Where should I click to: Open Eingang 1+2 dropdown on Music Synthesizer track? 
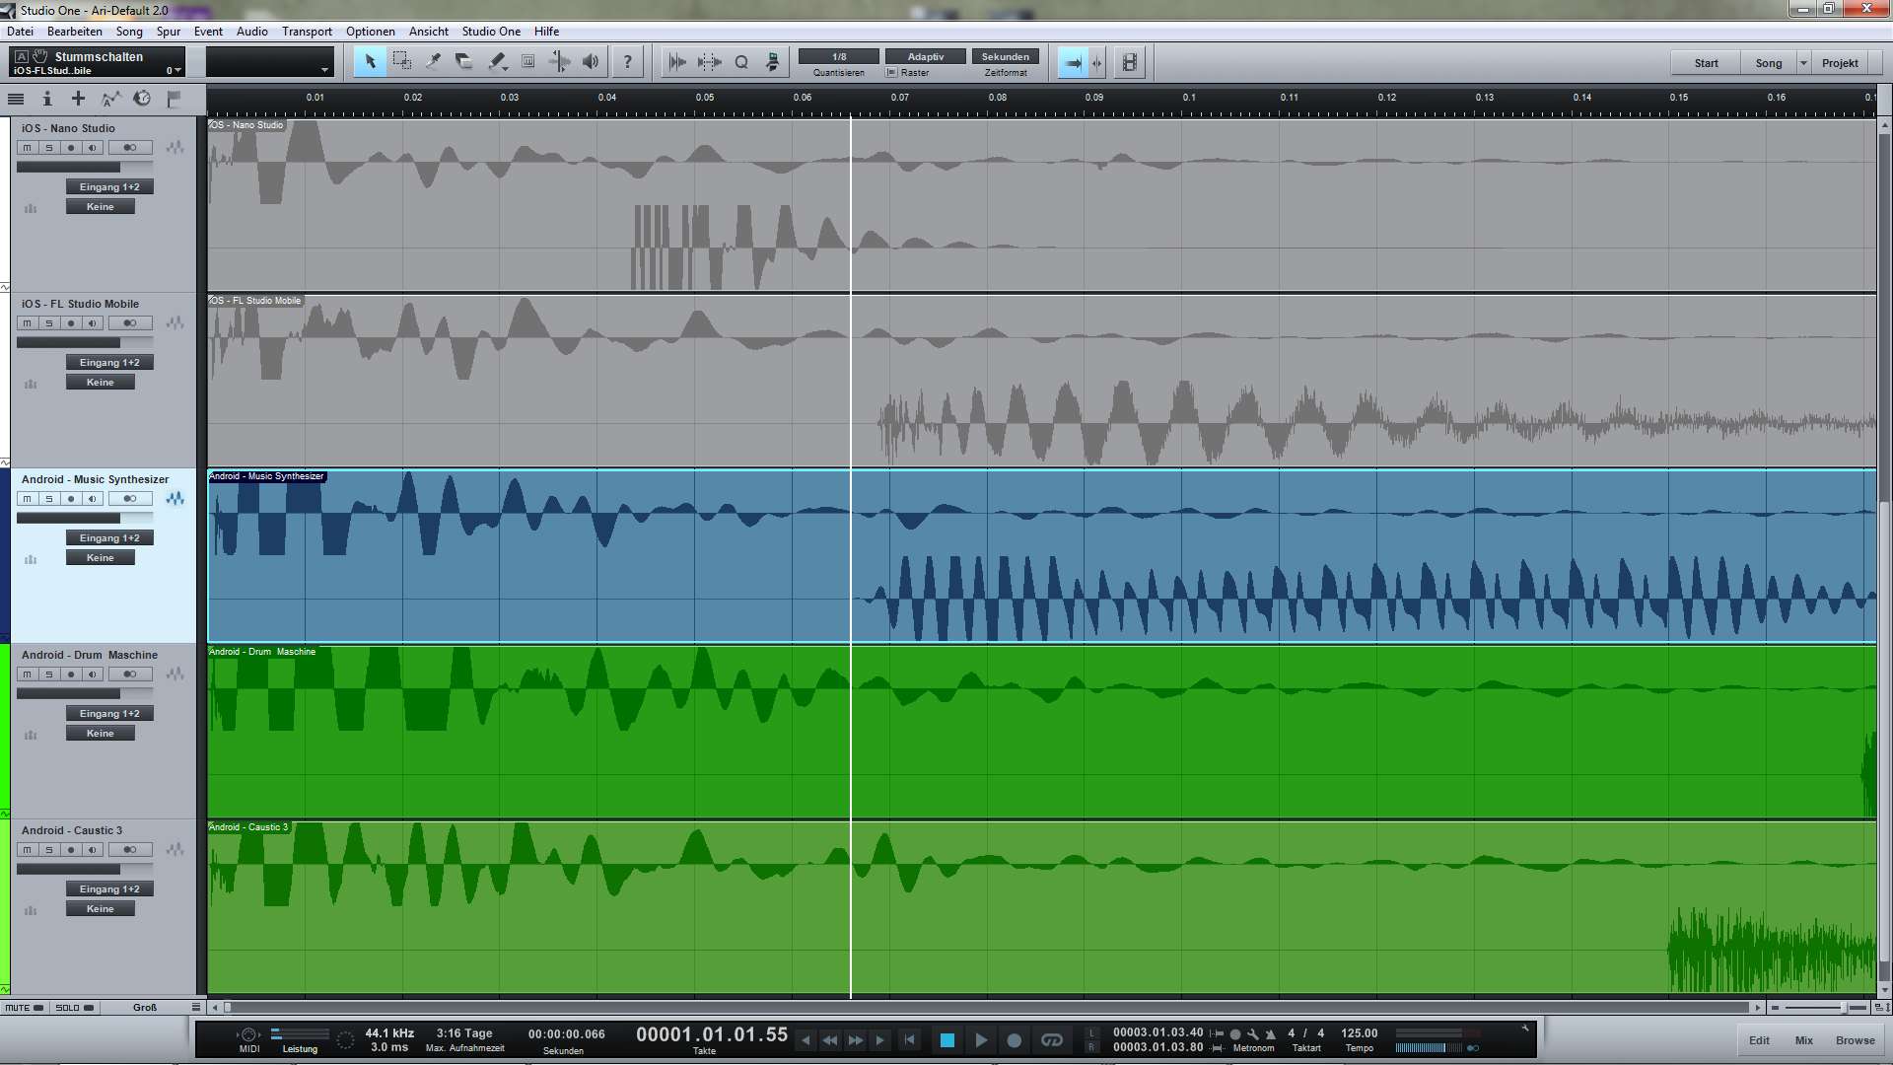(109, 538)
